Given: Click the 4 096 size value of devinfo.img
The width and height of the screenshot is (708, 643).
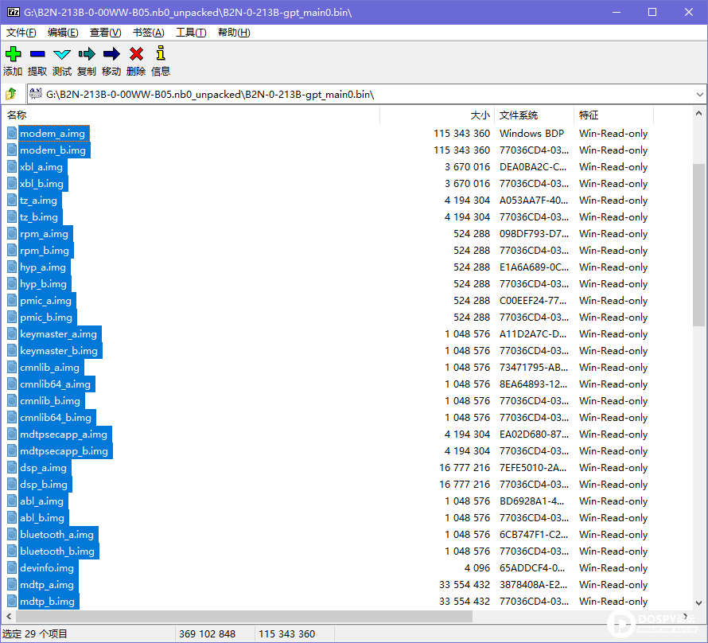Looking at the screenshot, I should 477,567.
